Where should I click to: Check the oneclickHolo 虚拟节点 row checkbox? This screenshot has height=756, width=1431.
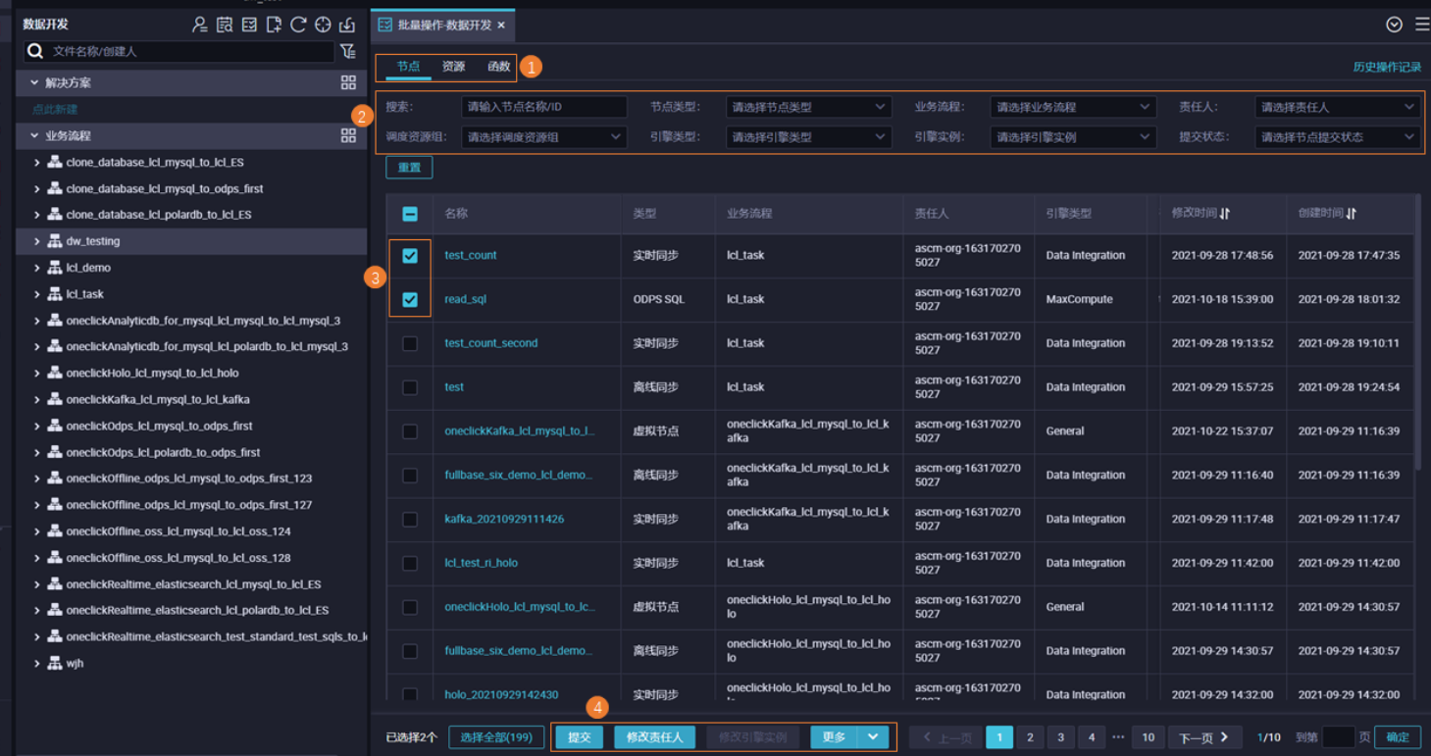(410, 607)
